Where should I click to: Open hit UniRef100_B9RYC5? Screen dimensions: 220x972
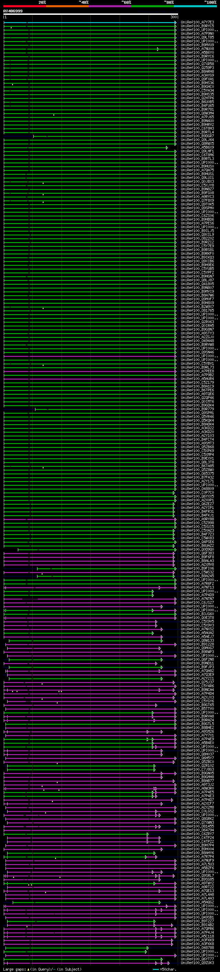pos(197,26)
